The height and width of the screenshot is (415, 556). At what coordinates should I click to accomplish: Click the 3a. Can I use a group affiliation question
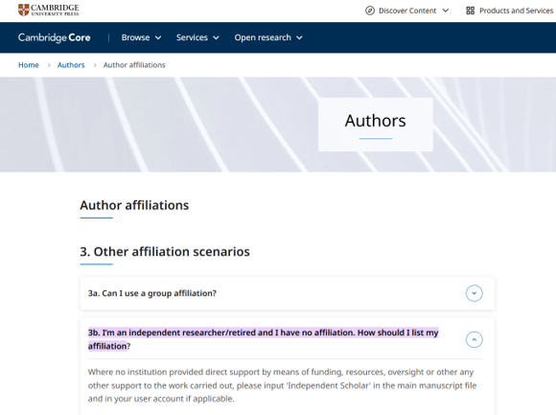pyautogui.click(x=152, y=293)
